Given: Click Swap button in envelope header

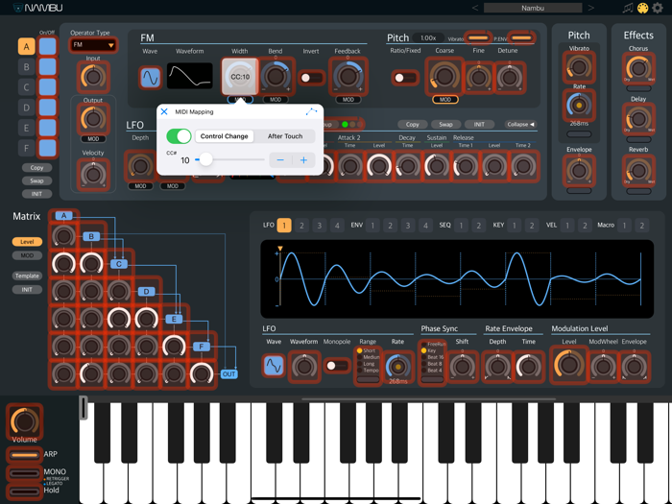Looking at the screenshot, I should [445, 124].
